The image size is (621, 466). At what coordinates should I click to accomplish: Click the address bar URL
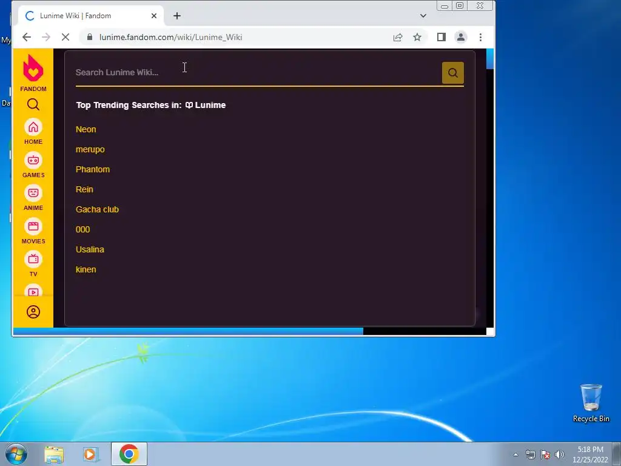tap(170, 37)
